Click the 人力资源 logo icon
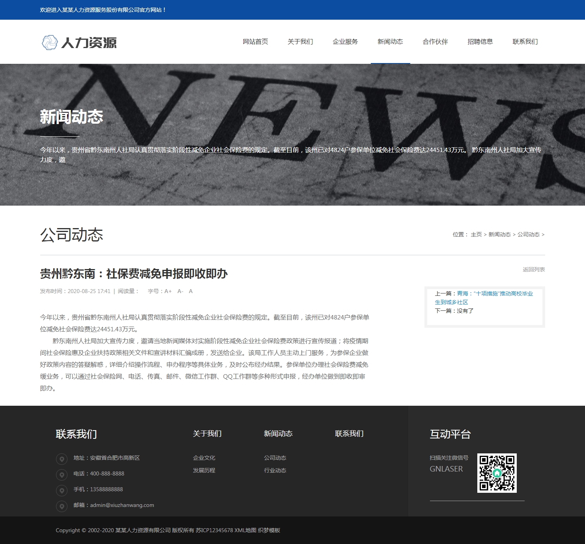The image size is (585, 544). pyautogui.click(x=50, y=43)
